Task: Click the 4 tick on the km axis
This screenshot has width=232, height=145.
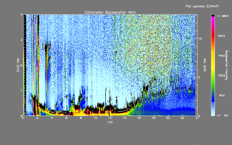Action: pyautogui.click(x=21, y=15)
